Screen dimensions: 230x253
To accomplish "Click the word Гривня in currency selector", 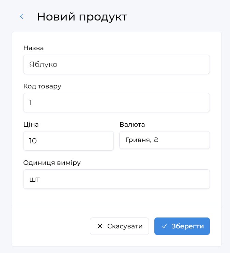I will (138, 140).
